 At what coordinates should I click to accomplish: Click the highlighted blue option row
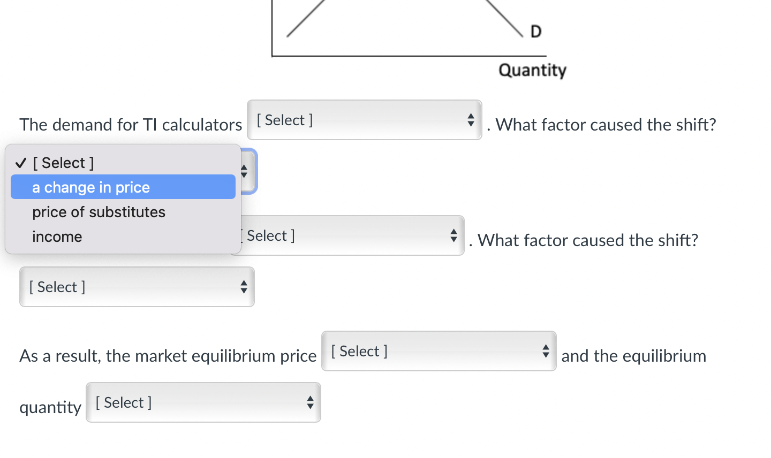coord(123,187)
